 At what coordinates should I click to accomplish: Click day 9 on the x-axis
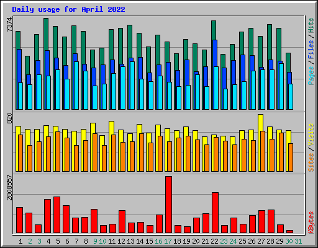pyautogui.click(x=95, y=241)
